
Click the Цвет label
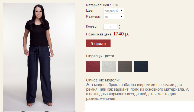point(90,11)
